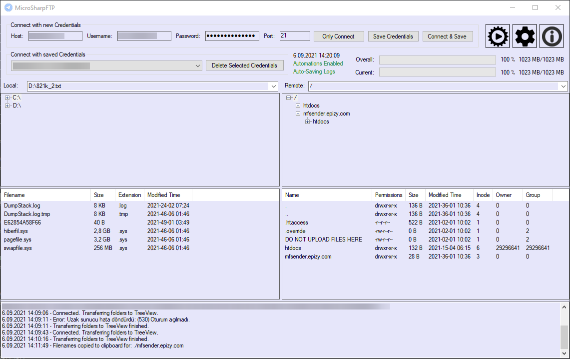Screen dimensions: 570x359
Task: Toggle Auto-Saving Logs status
Action: point(314,71)
